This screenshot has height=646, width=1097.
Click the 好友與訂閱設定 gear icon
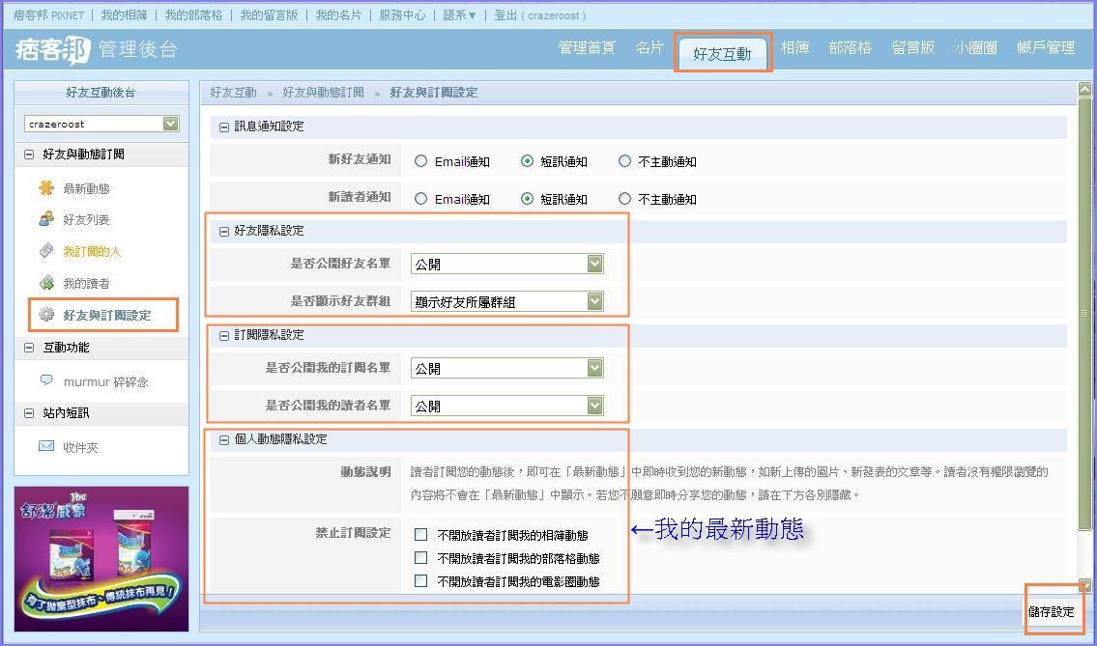click(x=46, y=315)
